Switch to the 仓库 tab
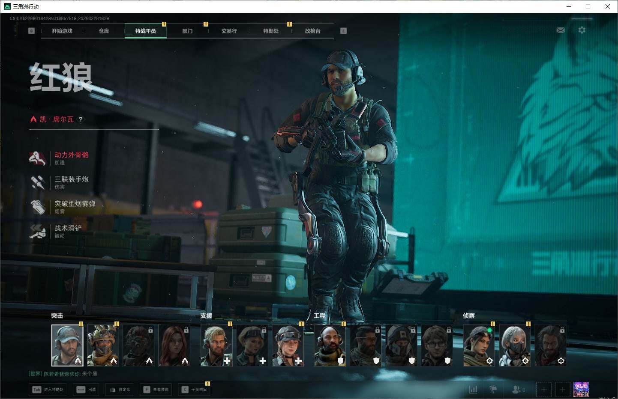The height and width of the screenshot is (399, 618). tap(104, 31)
